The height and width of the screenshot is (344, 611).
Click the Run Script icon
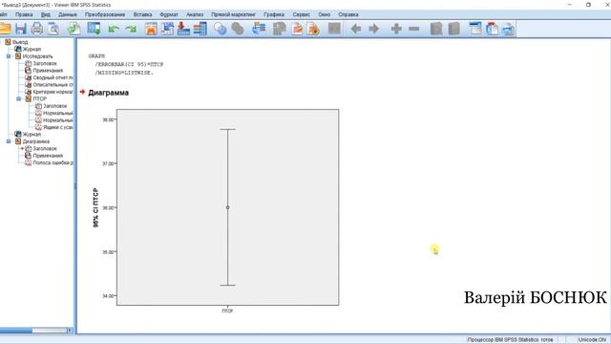click(313, 29)
